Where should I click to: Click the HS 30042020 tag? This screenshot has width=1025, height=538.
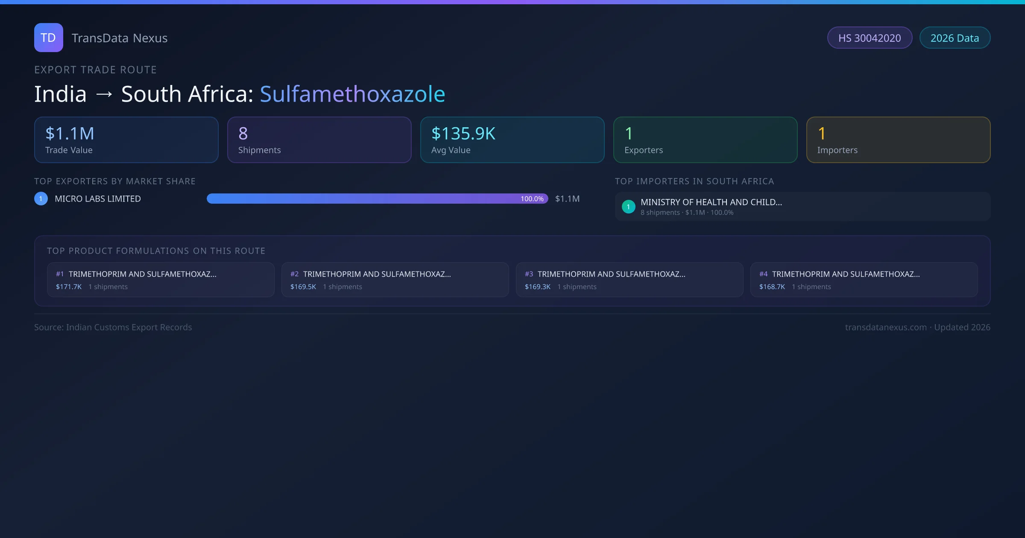pyautogui.click(x=870, y=38)
